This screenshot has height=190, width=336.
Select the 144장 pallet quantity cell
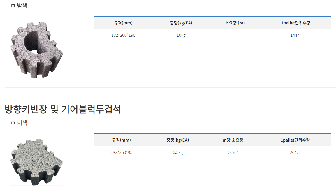click(x=296, y=35)
